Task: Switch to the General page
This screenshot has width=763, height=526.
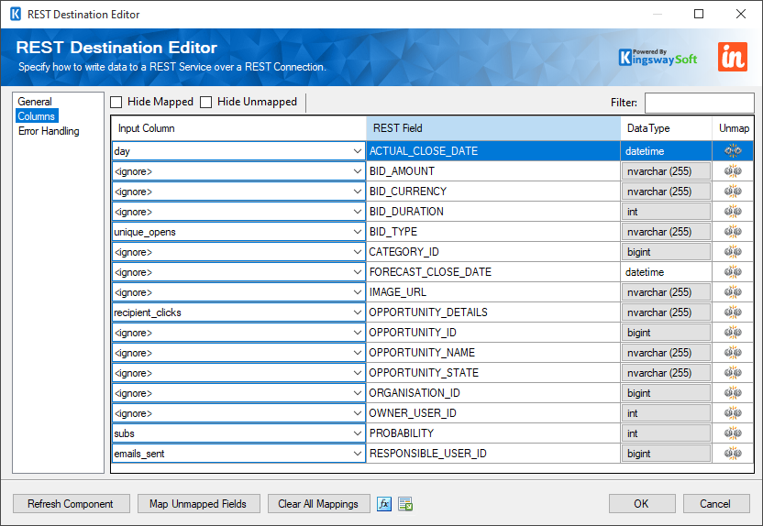Action: (x=35, y=102)
